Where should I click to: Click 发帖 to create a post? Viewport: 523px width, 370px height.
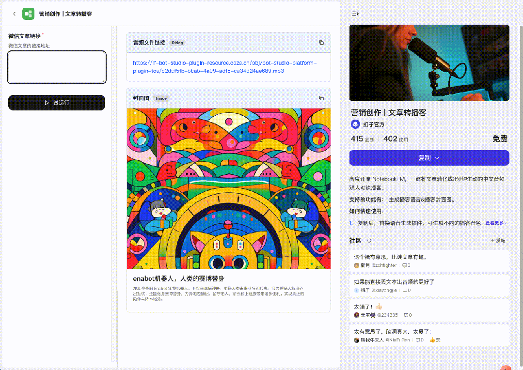498,241
